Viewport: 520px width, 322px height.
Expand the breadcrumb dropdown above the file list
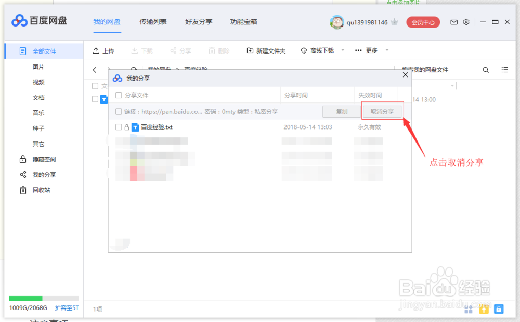click(x=452, y=85)
